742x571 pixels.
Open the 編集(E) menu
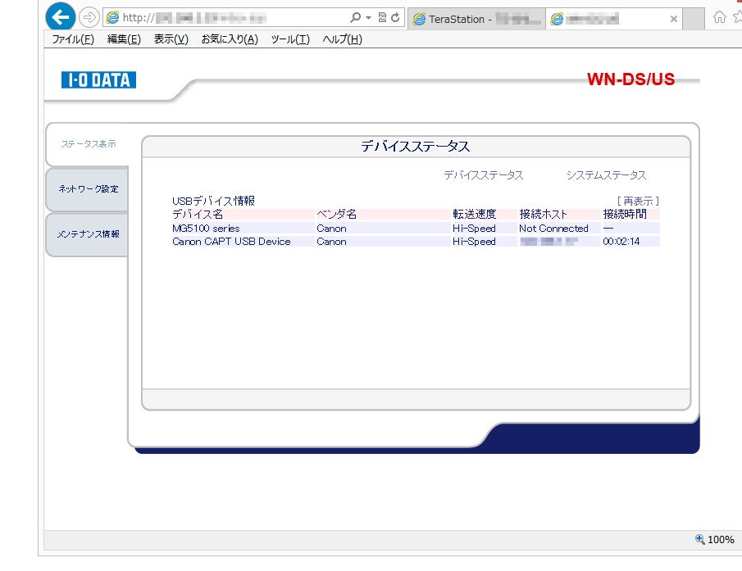[x=124, y=39]
